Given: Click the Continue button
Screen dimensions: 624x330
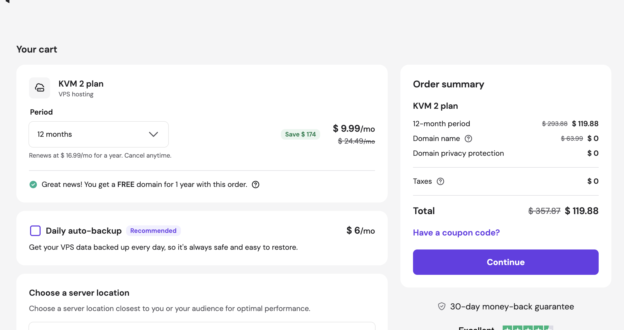Looking at the screenshot, I should coord(506,262).
